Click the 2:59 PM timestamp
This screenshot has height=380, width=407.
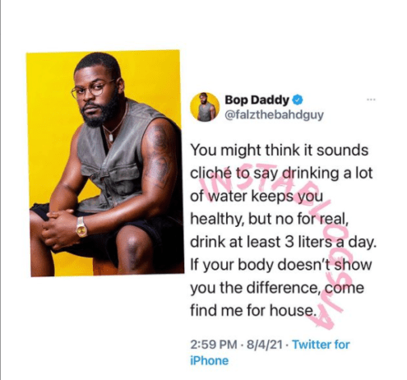[214, 345]
